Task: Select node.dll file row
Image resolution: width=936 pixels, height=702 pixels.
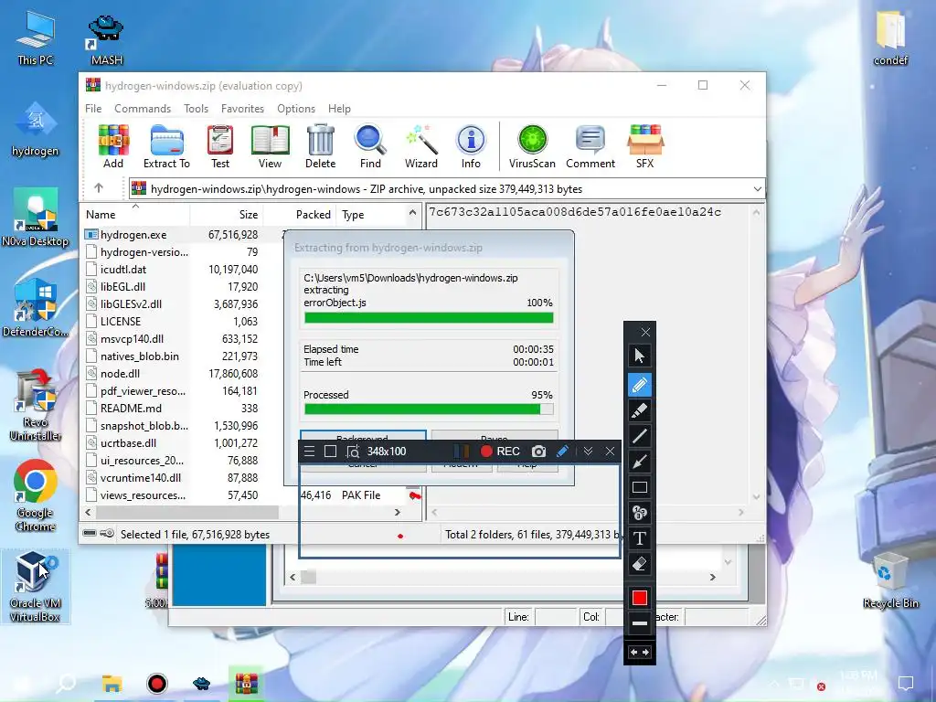Action: pos(120,374)
